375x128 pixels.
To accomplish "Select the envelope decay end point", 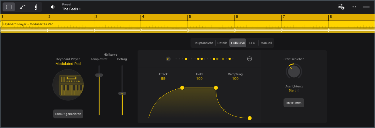I will 250,118.
